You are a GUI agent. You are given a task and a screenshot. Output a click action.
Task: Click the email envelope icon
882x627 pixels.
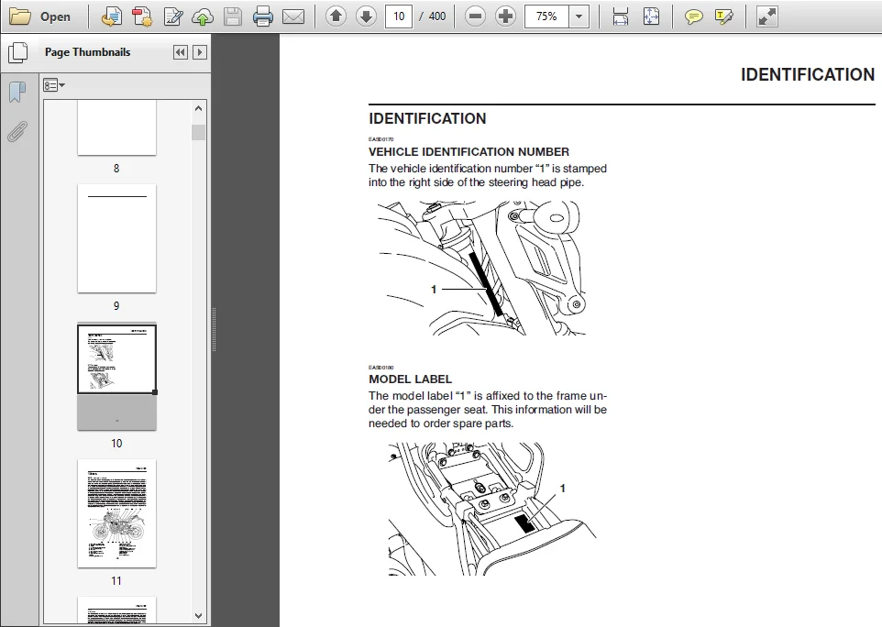coord(293,16)
